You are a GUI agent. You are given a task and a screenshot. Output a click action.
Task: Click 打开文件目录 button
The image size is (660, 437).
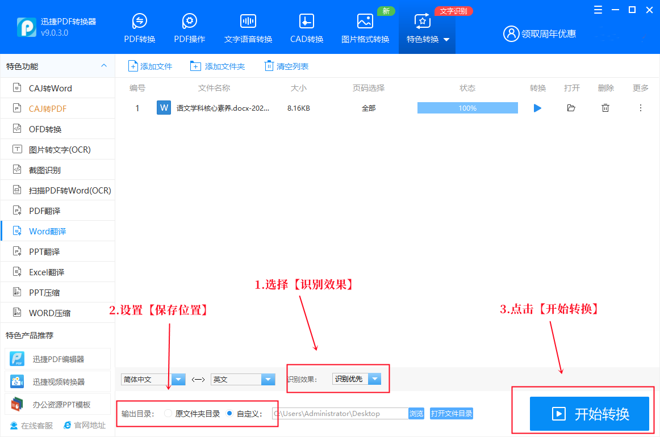451,413
